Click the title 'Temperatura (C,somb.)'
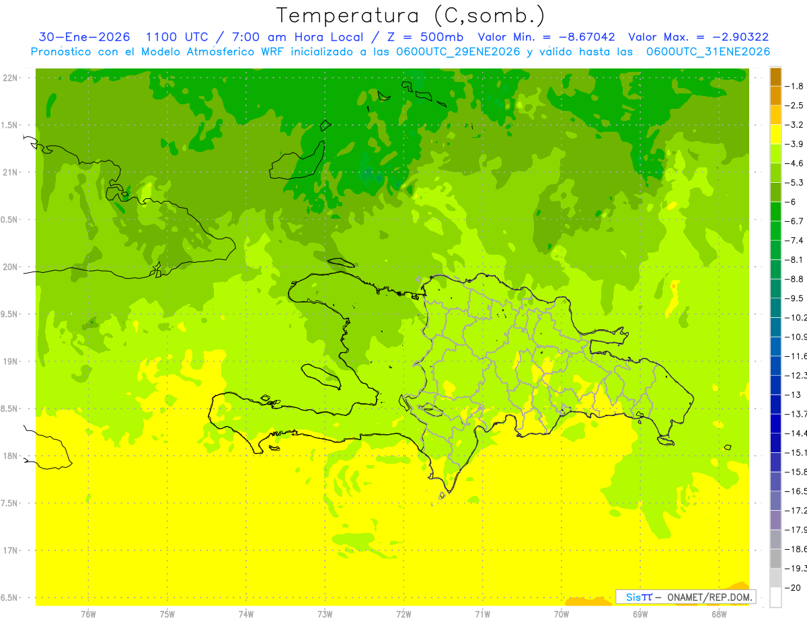 tap(411, 15)
